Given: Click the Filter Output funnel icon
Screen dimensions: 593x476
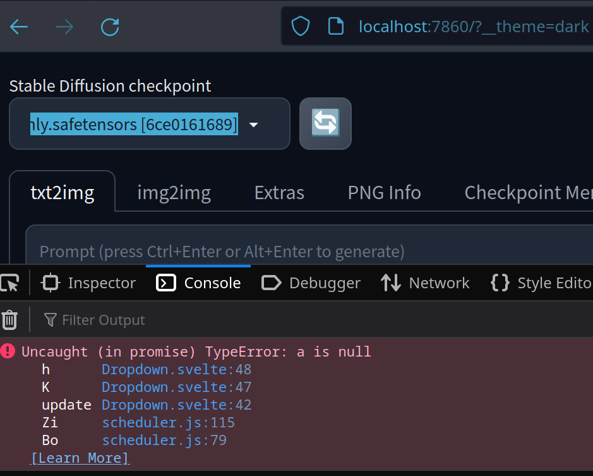Looking at the screenshot, I should pyautogui.click(x=50, y=319).
